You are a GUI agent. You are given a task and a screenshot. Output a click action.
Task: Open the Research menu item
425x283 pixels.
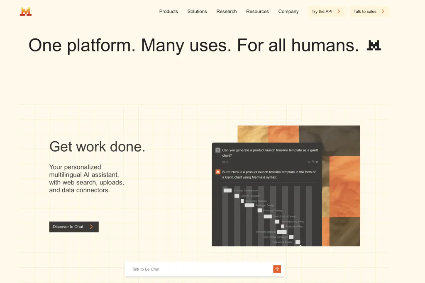click(227, 12)
